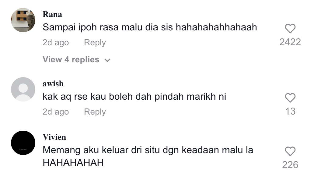Tap heart icon on Vivien's comment
This screenshot has width=314, height=172.
coord(290,151)
